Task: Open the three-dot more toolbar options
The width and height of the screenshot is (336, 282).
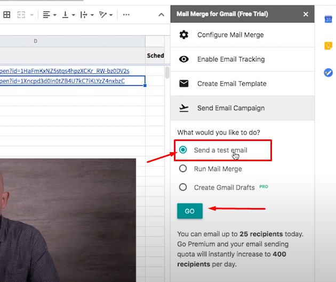Action: 126,15
